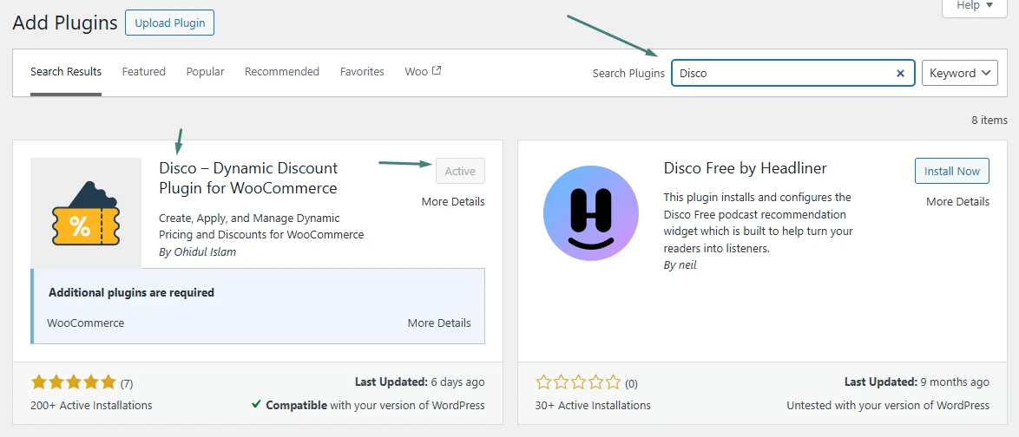
Task: Open More Details for required WooCommerce plugin
Action: click(439, 323)
